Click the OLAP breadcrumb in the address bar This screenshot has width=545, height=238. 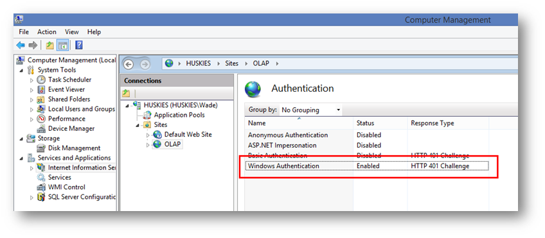[x=261, y=64]
